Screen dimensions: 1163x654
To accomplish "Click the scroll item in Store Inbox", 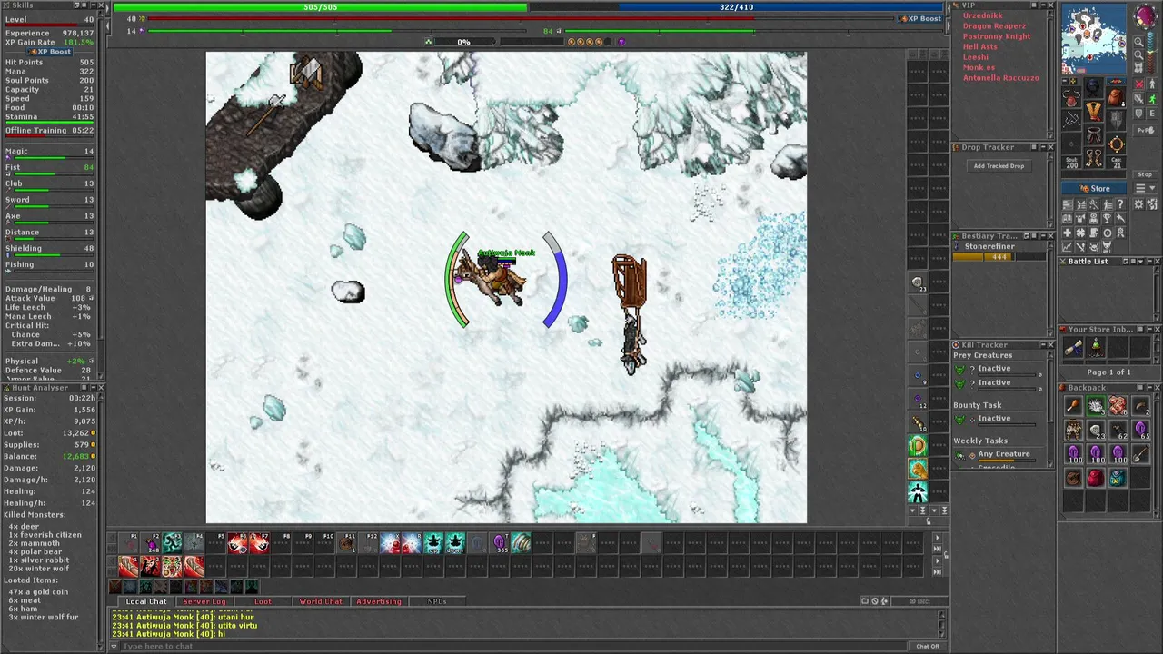I will tap(1073, 347).
